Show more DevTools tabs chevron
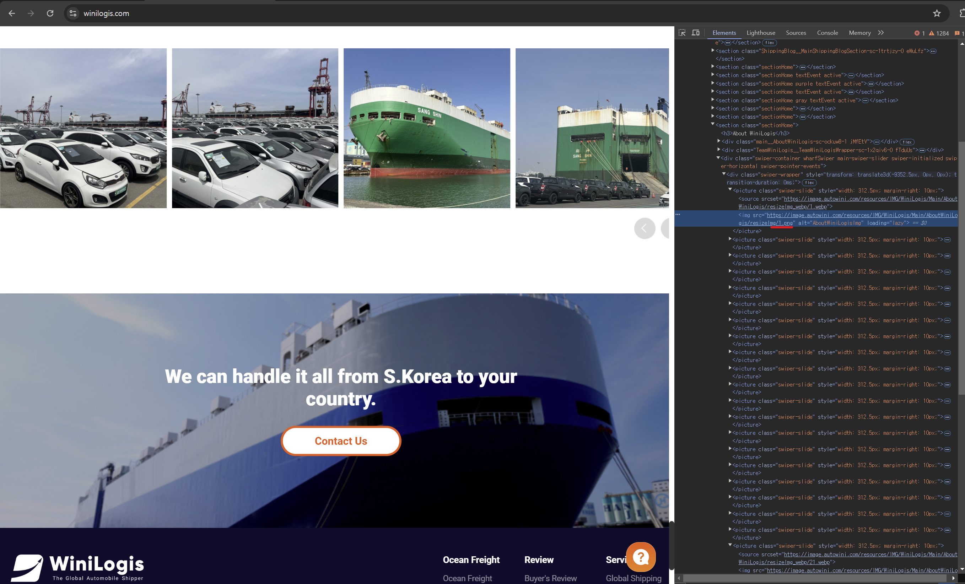Image resolution: width=965 pixels, height=584 pixels. 881,33
